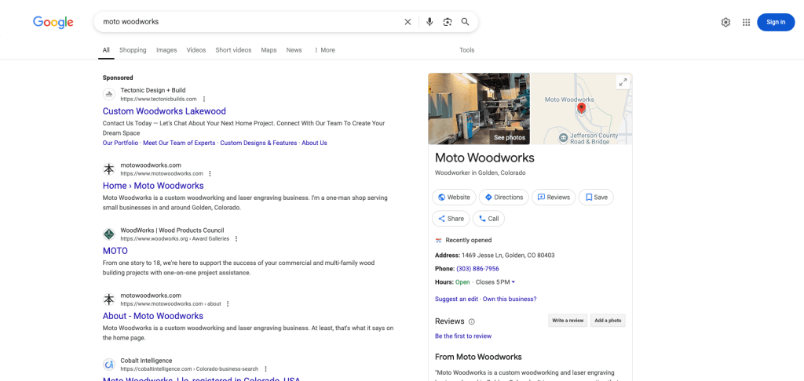This screenshot has width=804, height=381.
Task: Click the reviews info circle icon
Action: pos(472,321)
